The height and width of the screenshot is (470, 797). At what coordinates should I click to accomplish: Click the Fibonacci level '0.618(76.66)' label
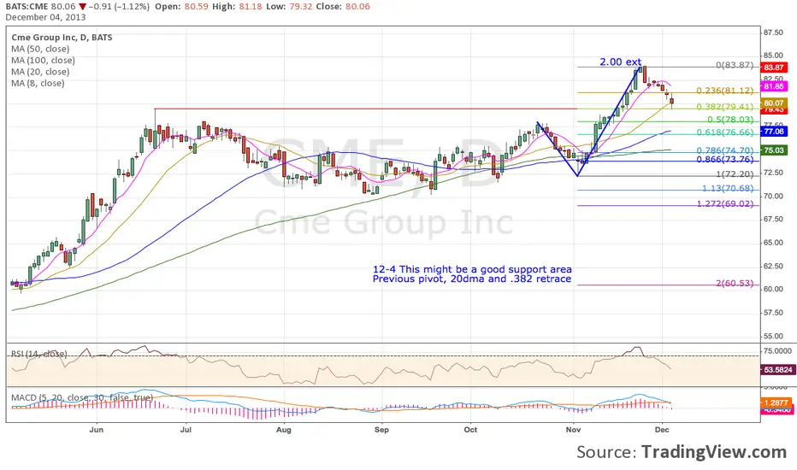pos(725,132)
